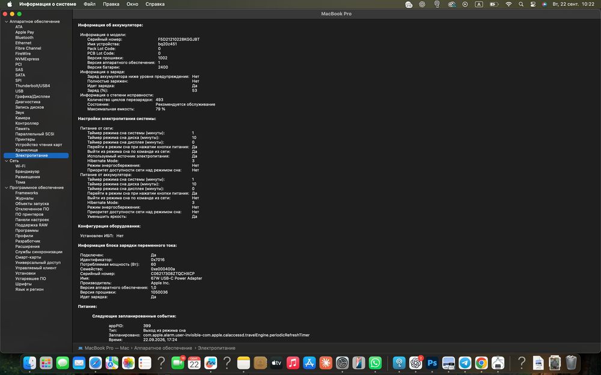
Task: Click Аппаратное обеспечение in the path bar
Action: pos(163,348)
